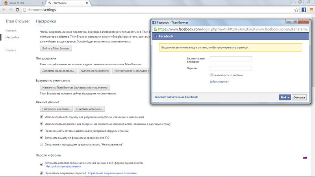Toggle autofill for web forms checkbox

point(41,164)
